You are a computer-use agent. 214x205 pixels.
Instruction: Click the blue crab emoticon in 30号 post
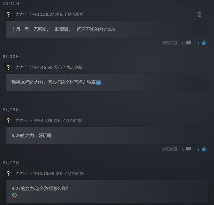99,82
